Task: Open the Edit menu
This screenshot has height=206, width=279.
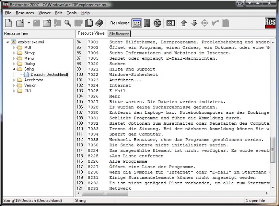Action: pos(58,13)
